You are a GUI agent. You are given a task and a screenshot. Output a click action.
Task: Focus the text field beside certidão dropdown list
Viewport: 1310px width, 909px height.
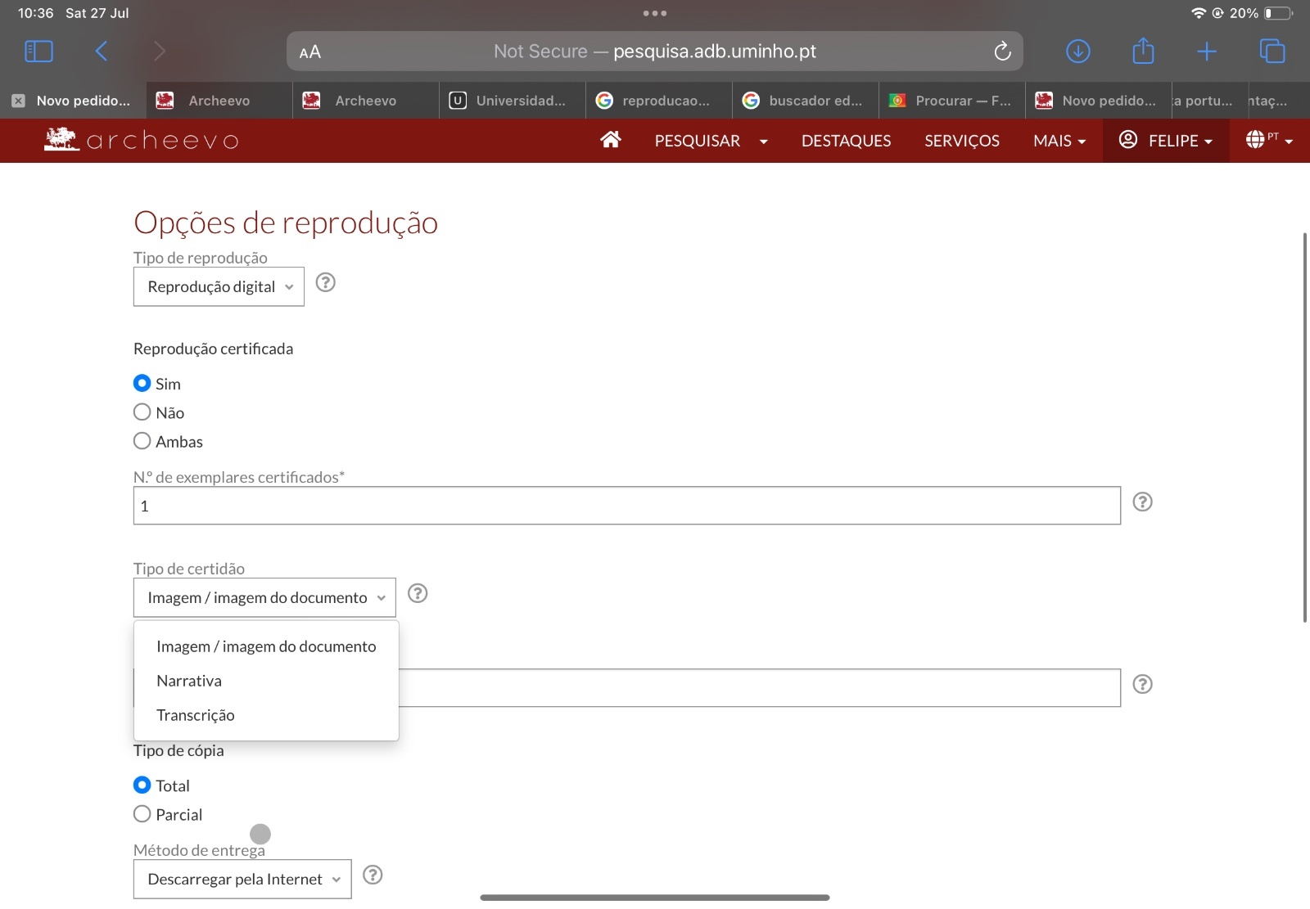click(760, 688)
